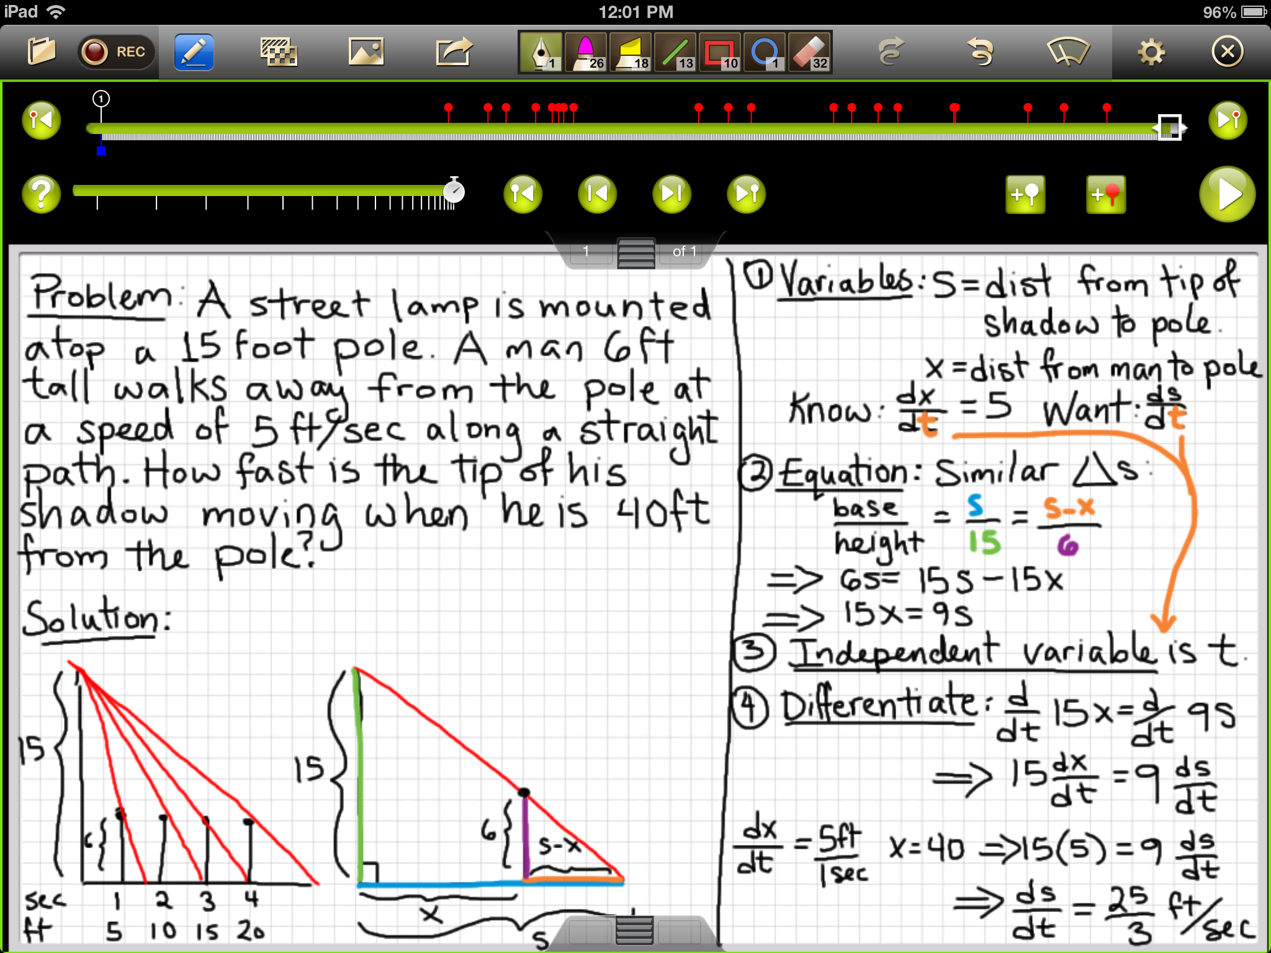Select the fountain pen tool
Viewport: 1271px width, 953px height.
(x=541, y=52)
